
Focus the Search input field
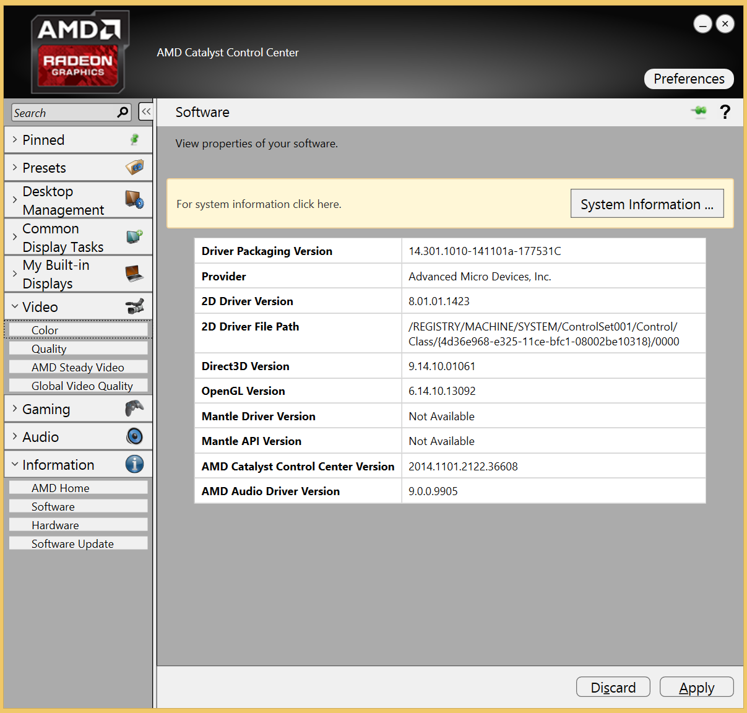(64, 113)
